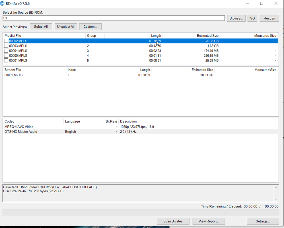Unselect All playlists
284x228 pixels.
pos(66,27)
